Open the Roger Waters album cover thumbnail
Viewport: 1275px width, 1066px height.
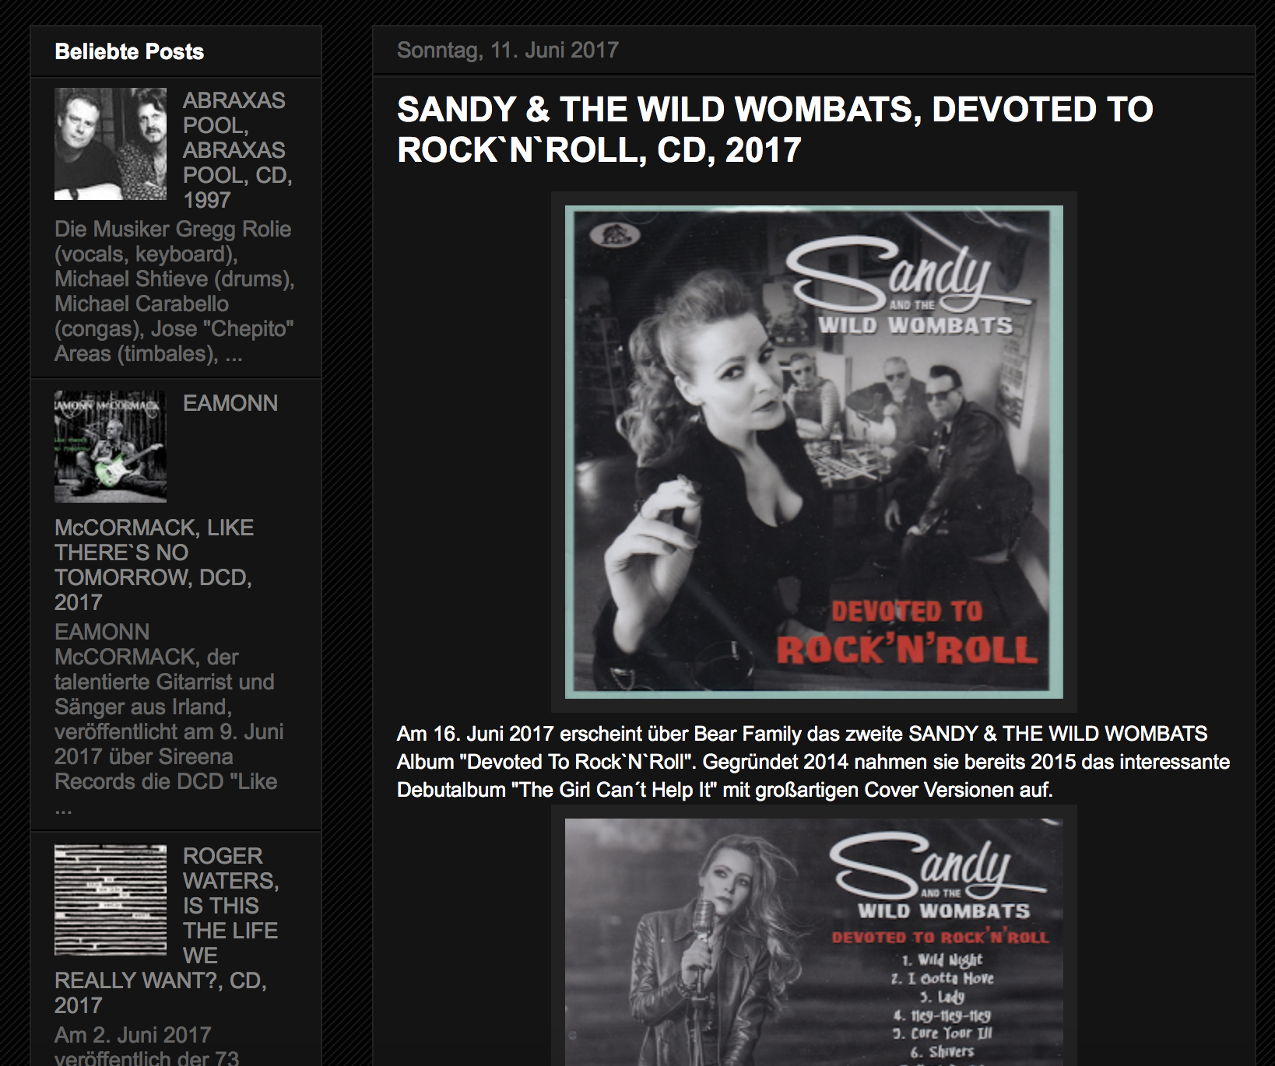click(111, 900)
